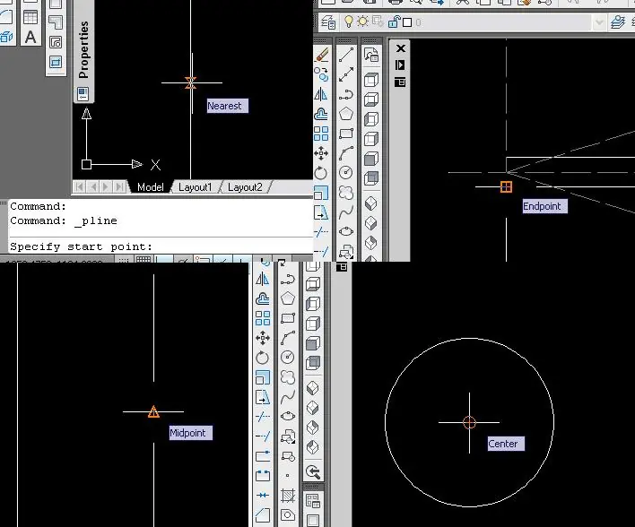Click the Layer Previous icon
Image resolution: width=635 pixels, height=527 pixels.
[x=618, y=22]
